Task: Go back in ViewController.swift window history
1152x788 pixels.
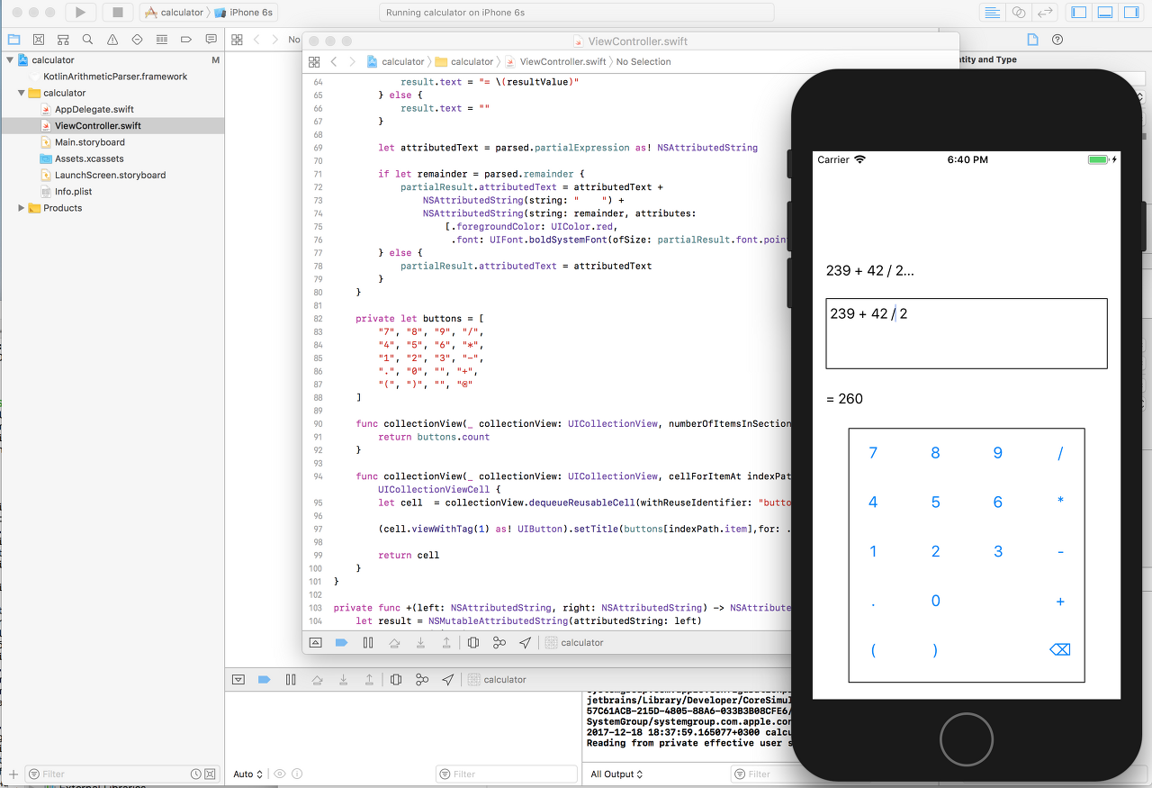Action: pyautogui.click(x=334, y=62)
